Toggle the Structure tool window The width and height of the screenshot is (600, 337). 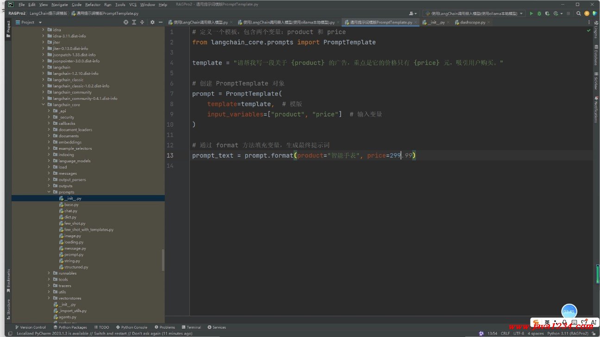[8, 308]
